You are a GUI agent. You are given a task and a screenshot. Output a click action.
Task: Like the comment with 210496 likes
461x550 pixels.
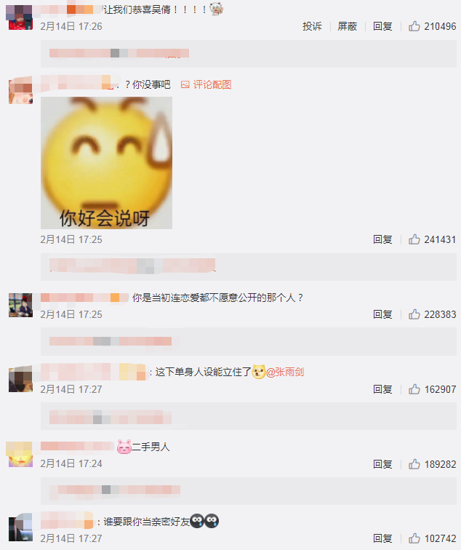tap(414, 26)
